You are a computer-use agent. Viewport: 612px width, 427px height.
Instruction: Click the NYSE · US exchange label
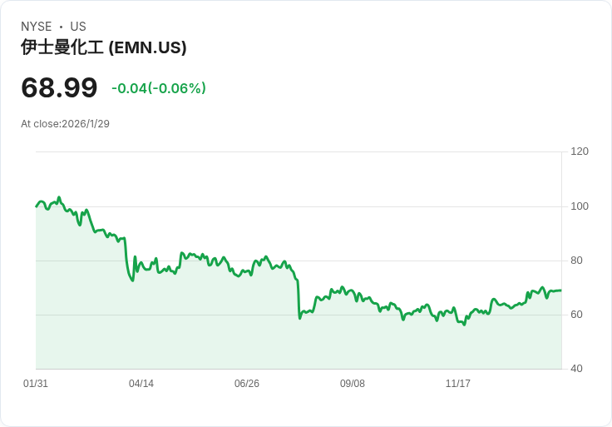tap(53, 27)
